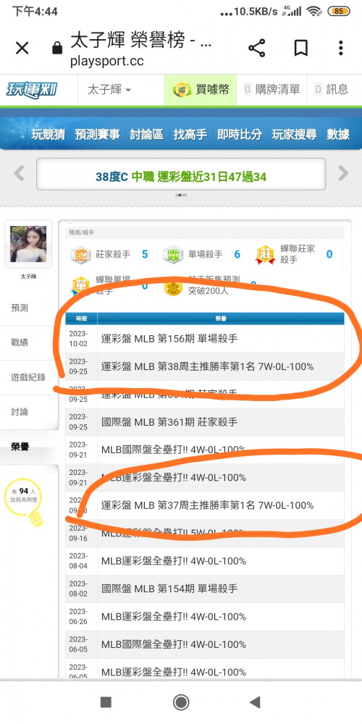Close the browser tab with X icon
The width and height of the screenshot is (362, 724).
22,48
